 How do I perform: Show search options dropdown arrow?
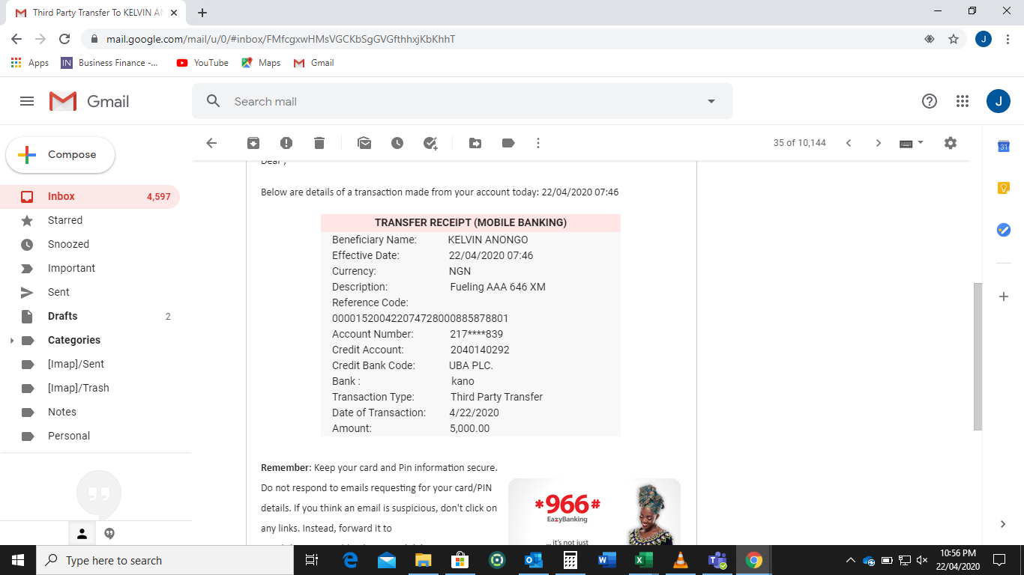click(711, 101)
